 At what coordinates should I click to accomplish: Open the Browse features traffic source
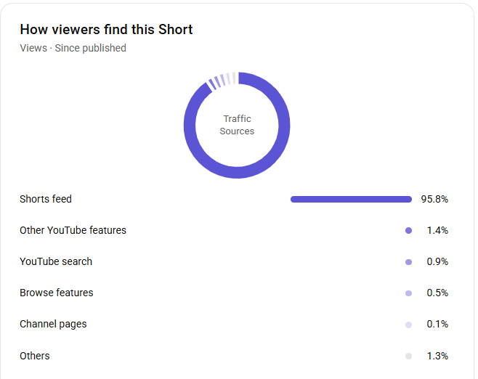[x=56, y=293]
